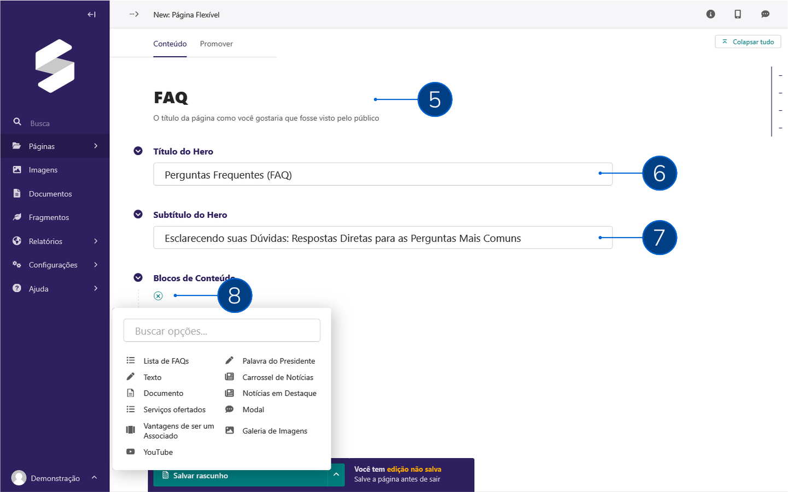The image size is (788, 492).
Task: Open Fragmentos in the sidebar
Action: point(49,217)
